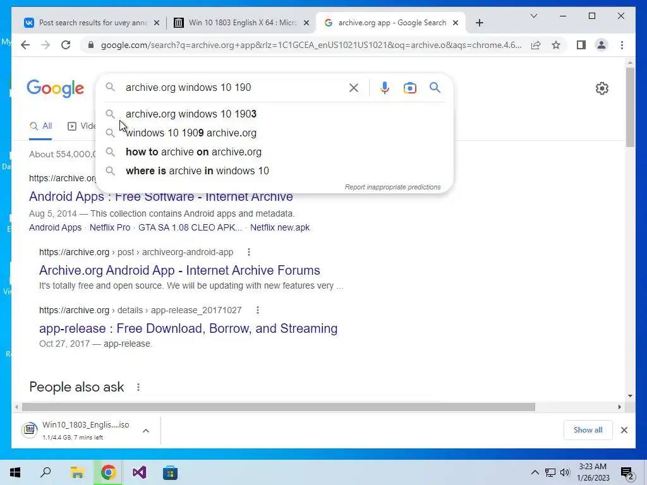The width and height of the screenshot is (647, 485).
Task: Click horizontal scrollbar right arrow
Action: click(x=619, y=407)
